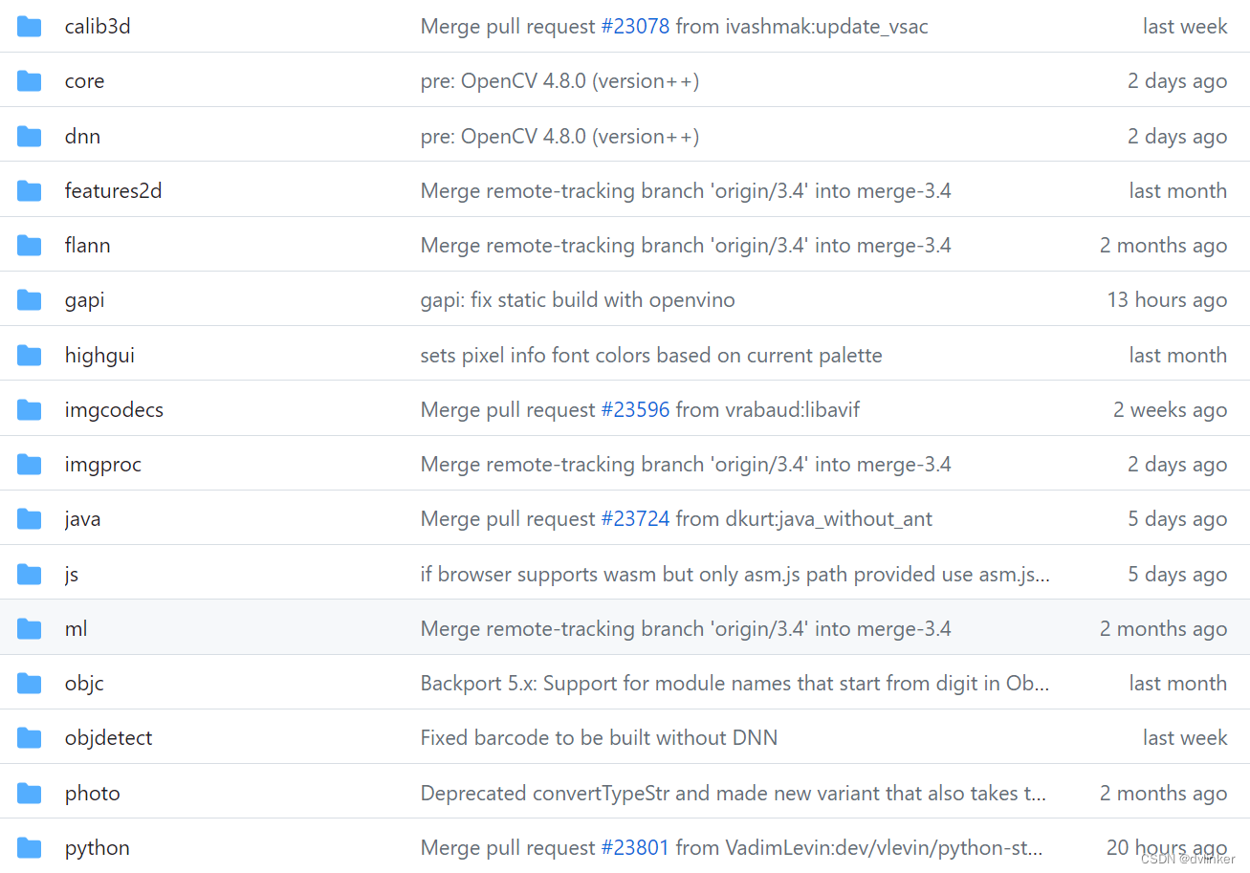
Task: Click flann's merge remote-tracking branch commit message
Action: click(x=686, y=246)
